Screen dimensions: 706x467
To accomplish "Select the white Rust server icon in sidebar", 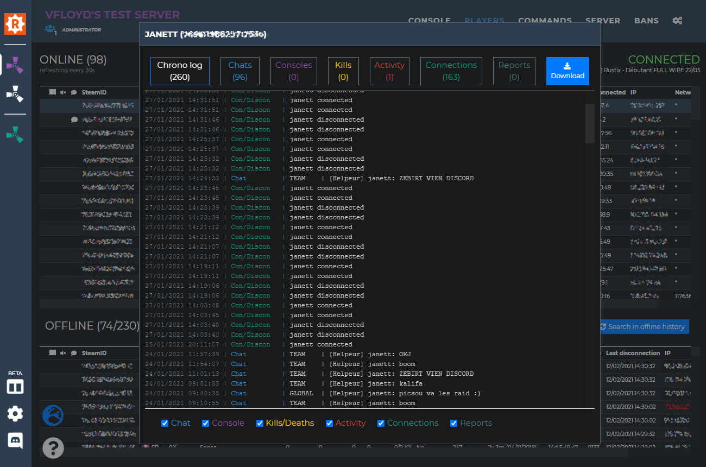I will (x=15, y=93).
